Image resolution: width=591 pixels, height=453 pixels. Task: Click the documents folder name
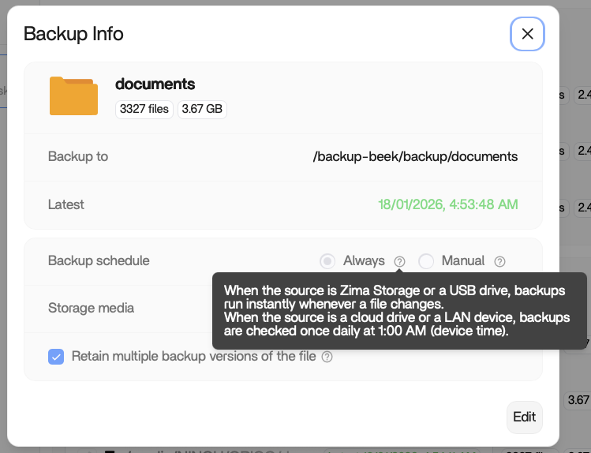pyautogui.click(x=155, y=84)
